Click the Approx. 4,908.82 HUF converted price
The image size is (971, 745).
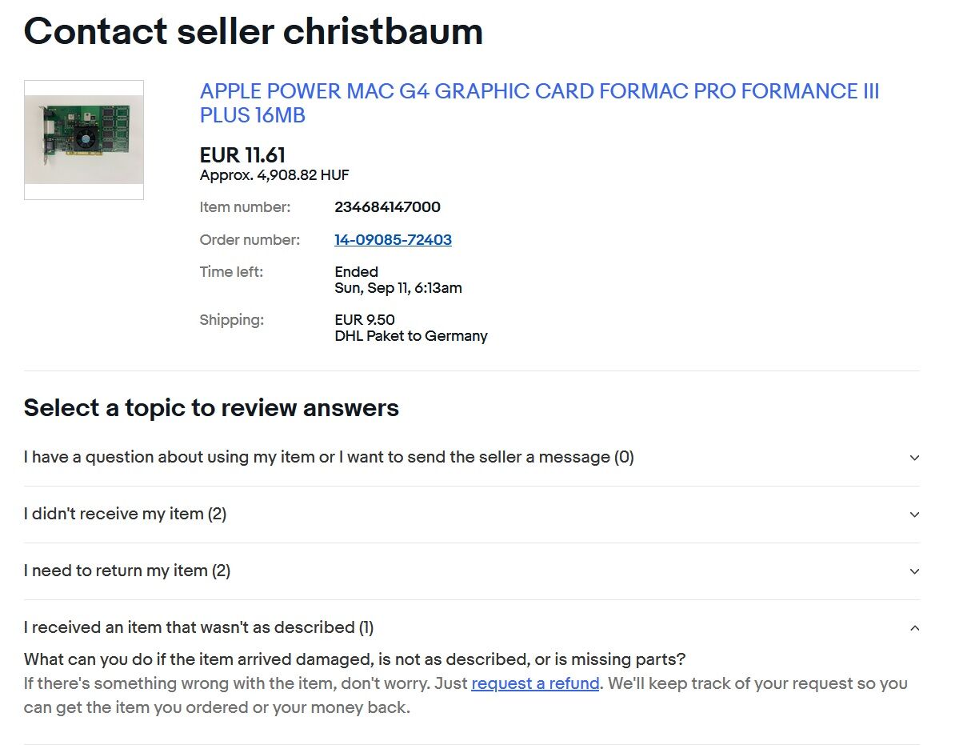[x=274, y=175]
